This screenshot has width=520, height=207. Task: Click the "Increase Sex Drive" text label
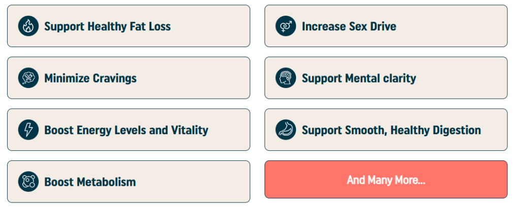pos(349,26)
